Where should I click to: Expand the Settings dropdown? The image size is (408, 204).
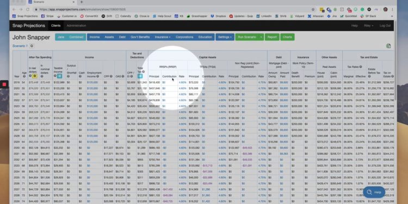(225, 37)
